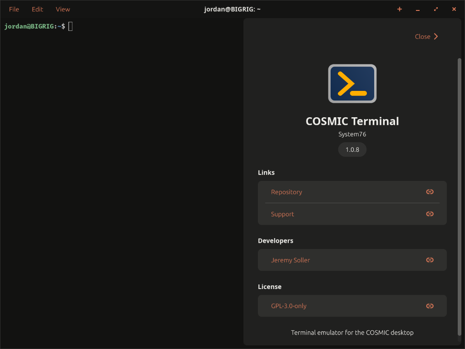This screenshot has width=465, height=349.
Task: Click the 1.0.8 version badge
Action: tap(352, 150)
